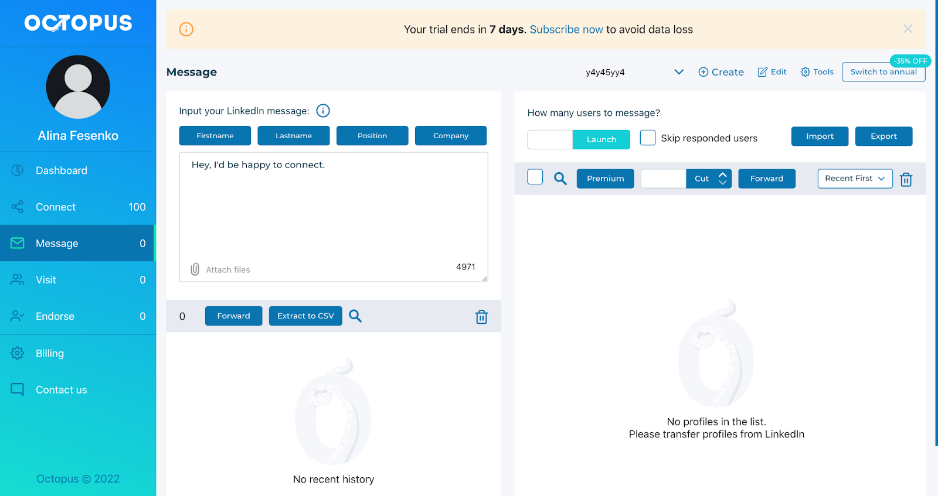Click the LinkedIn message info icon
This screenshot has height=496, width=938.
click(323, 111)
